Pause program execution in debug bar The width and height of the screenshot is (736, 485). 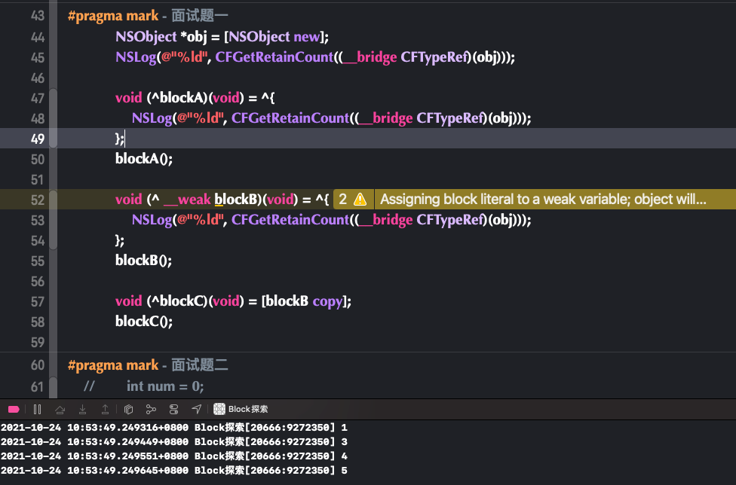pyautogui.click(x=37, y=409)
